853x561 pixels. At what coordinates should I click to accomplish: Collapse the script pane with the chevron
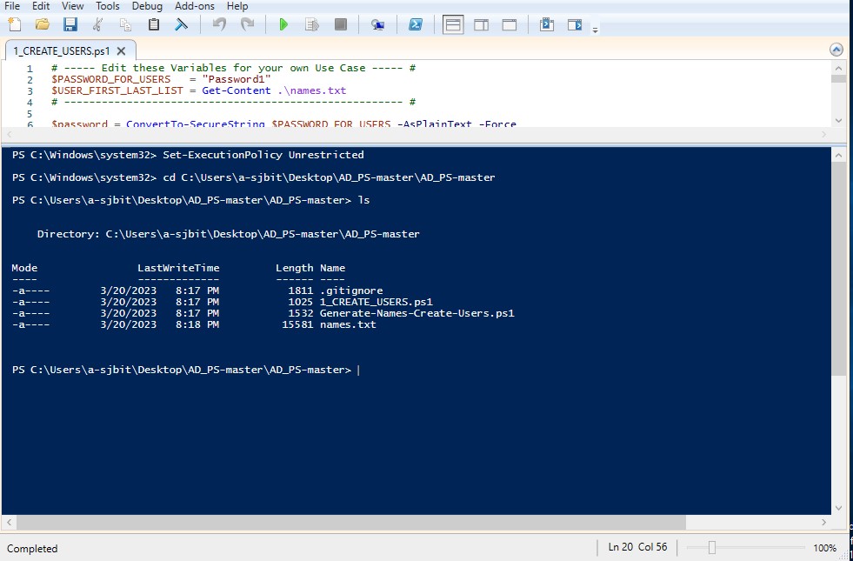pyautogui.click(x=836, y=50)
